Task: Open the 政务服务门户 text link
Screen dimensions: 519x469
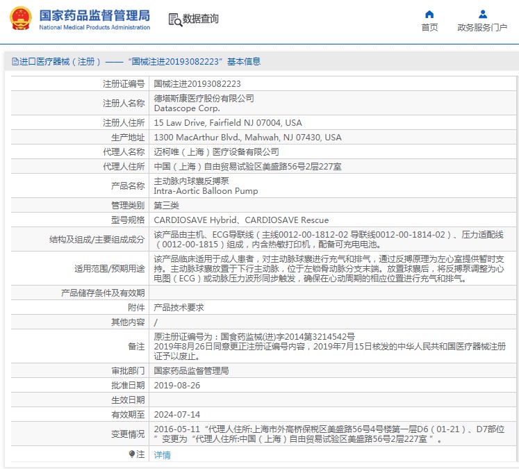Action: coord(482,28)
